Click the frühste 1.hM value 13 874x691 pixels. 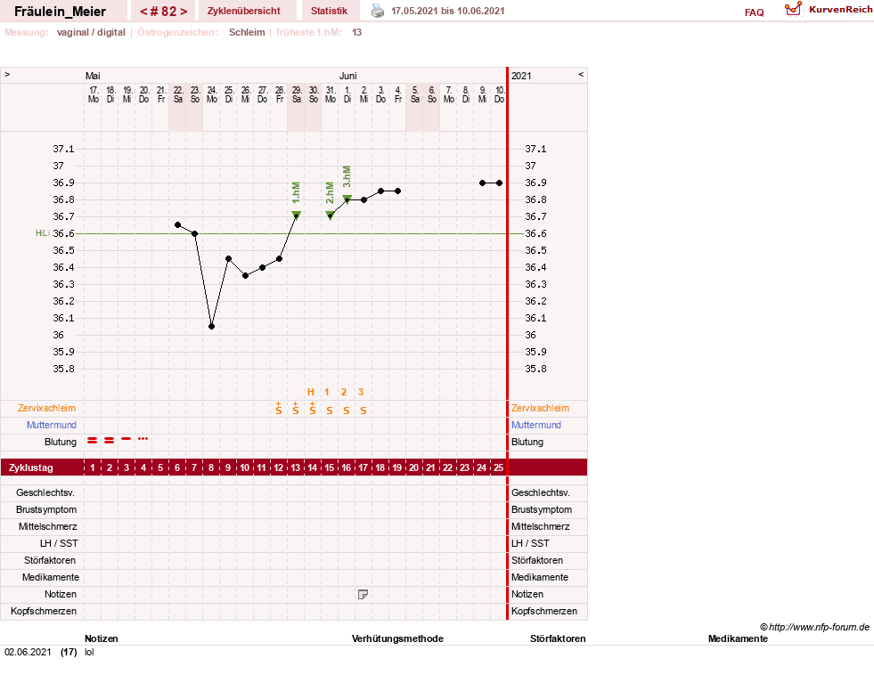pos(356,32)
